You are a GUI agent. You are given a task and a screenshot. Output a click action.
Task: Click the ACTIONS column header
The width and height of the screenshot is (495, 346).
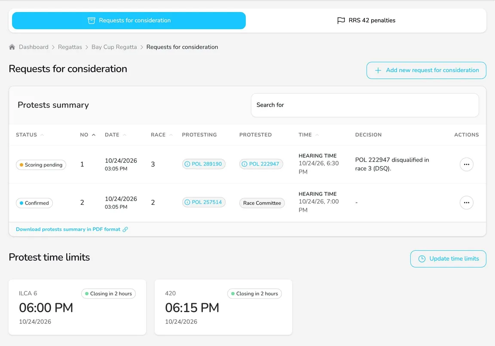(x=467, y=135)
